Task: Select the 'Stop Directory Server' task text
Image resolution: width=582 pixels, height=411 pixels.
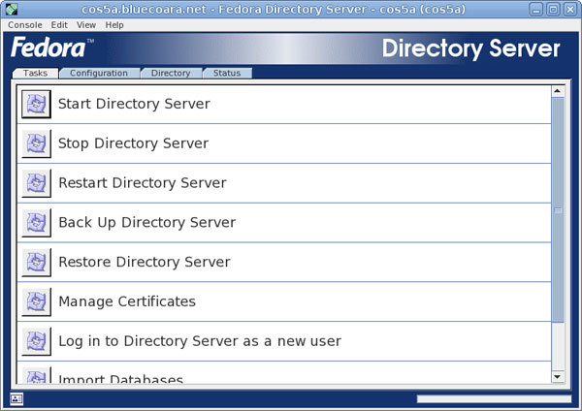Action: coord(133,143)
